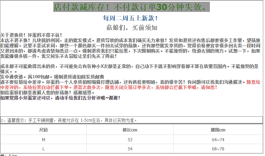The width and height of the screenshot is (265, 156).
Task: Click the waist value 68~78 cell
Action: pyautogui.click(x=218, y=149)
